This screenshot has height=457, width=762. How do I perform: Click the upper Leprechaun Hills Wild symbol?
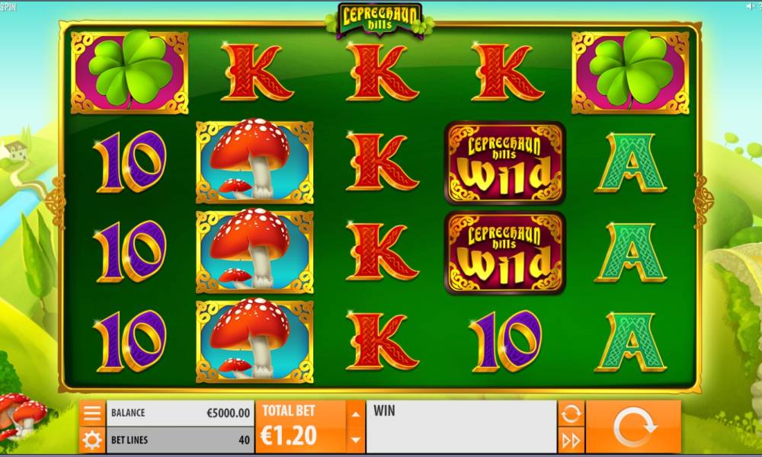(505, 162)
